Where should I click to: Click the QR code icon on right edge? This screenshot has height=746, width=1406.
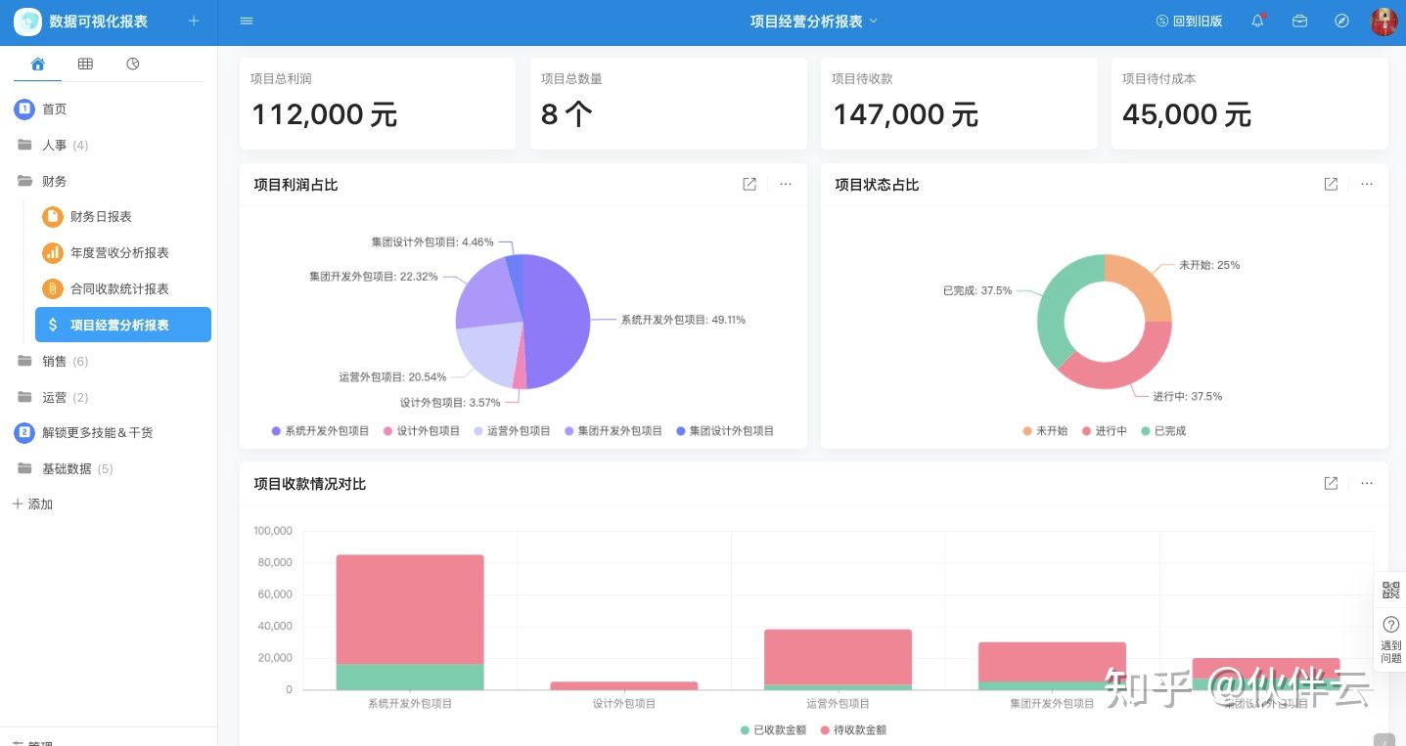(1390, 591)
